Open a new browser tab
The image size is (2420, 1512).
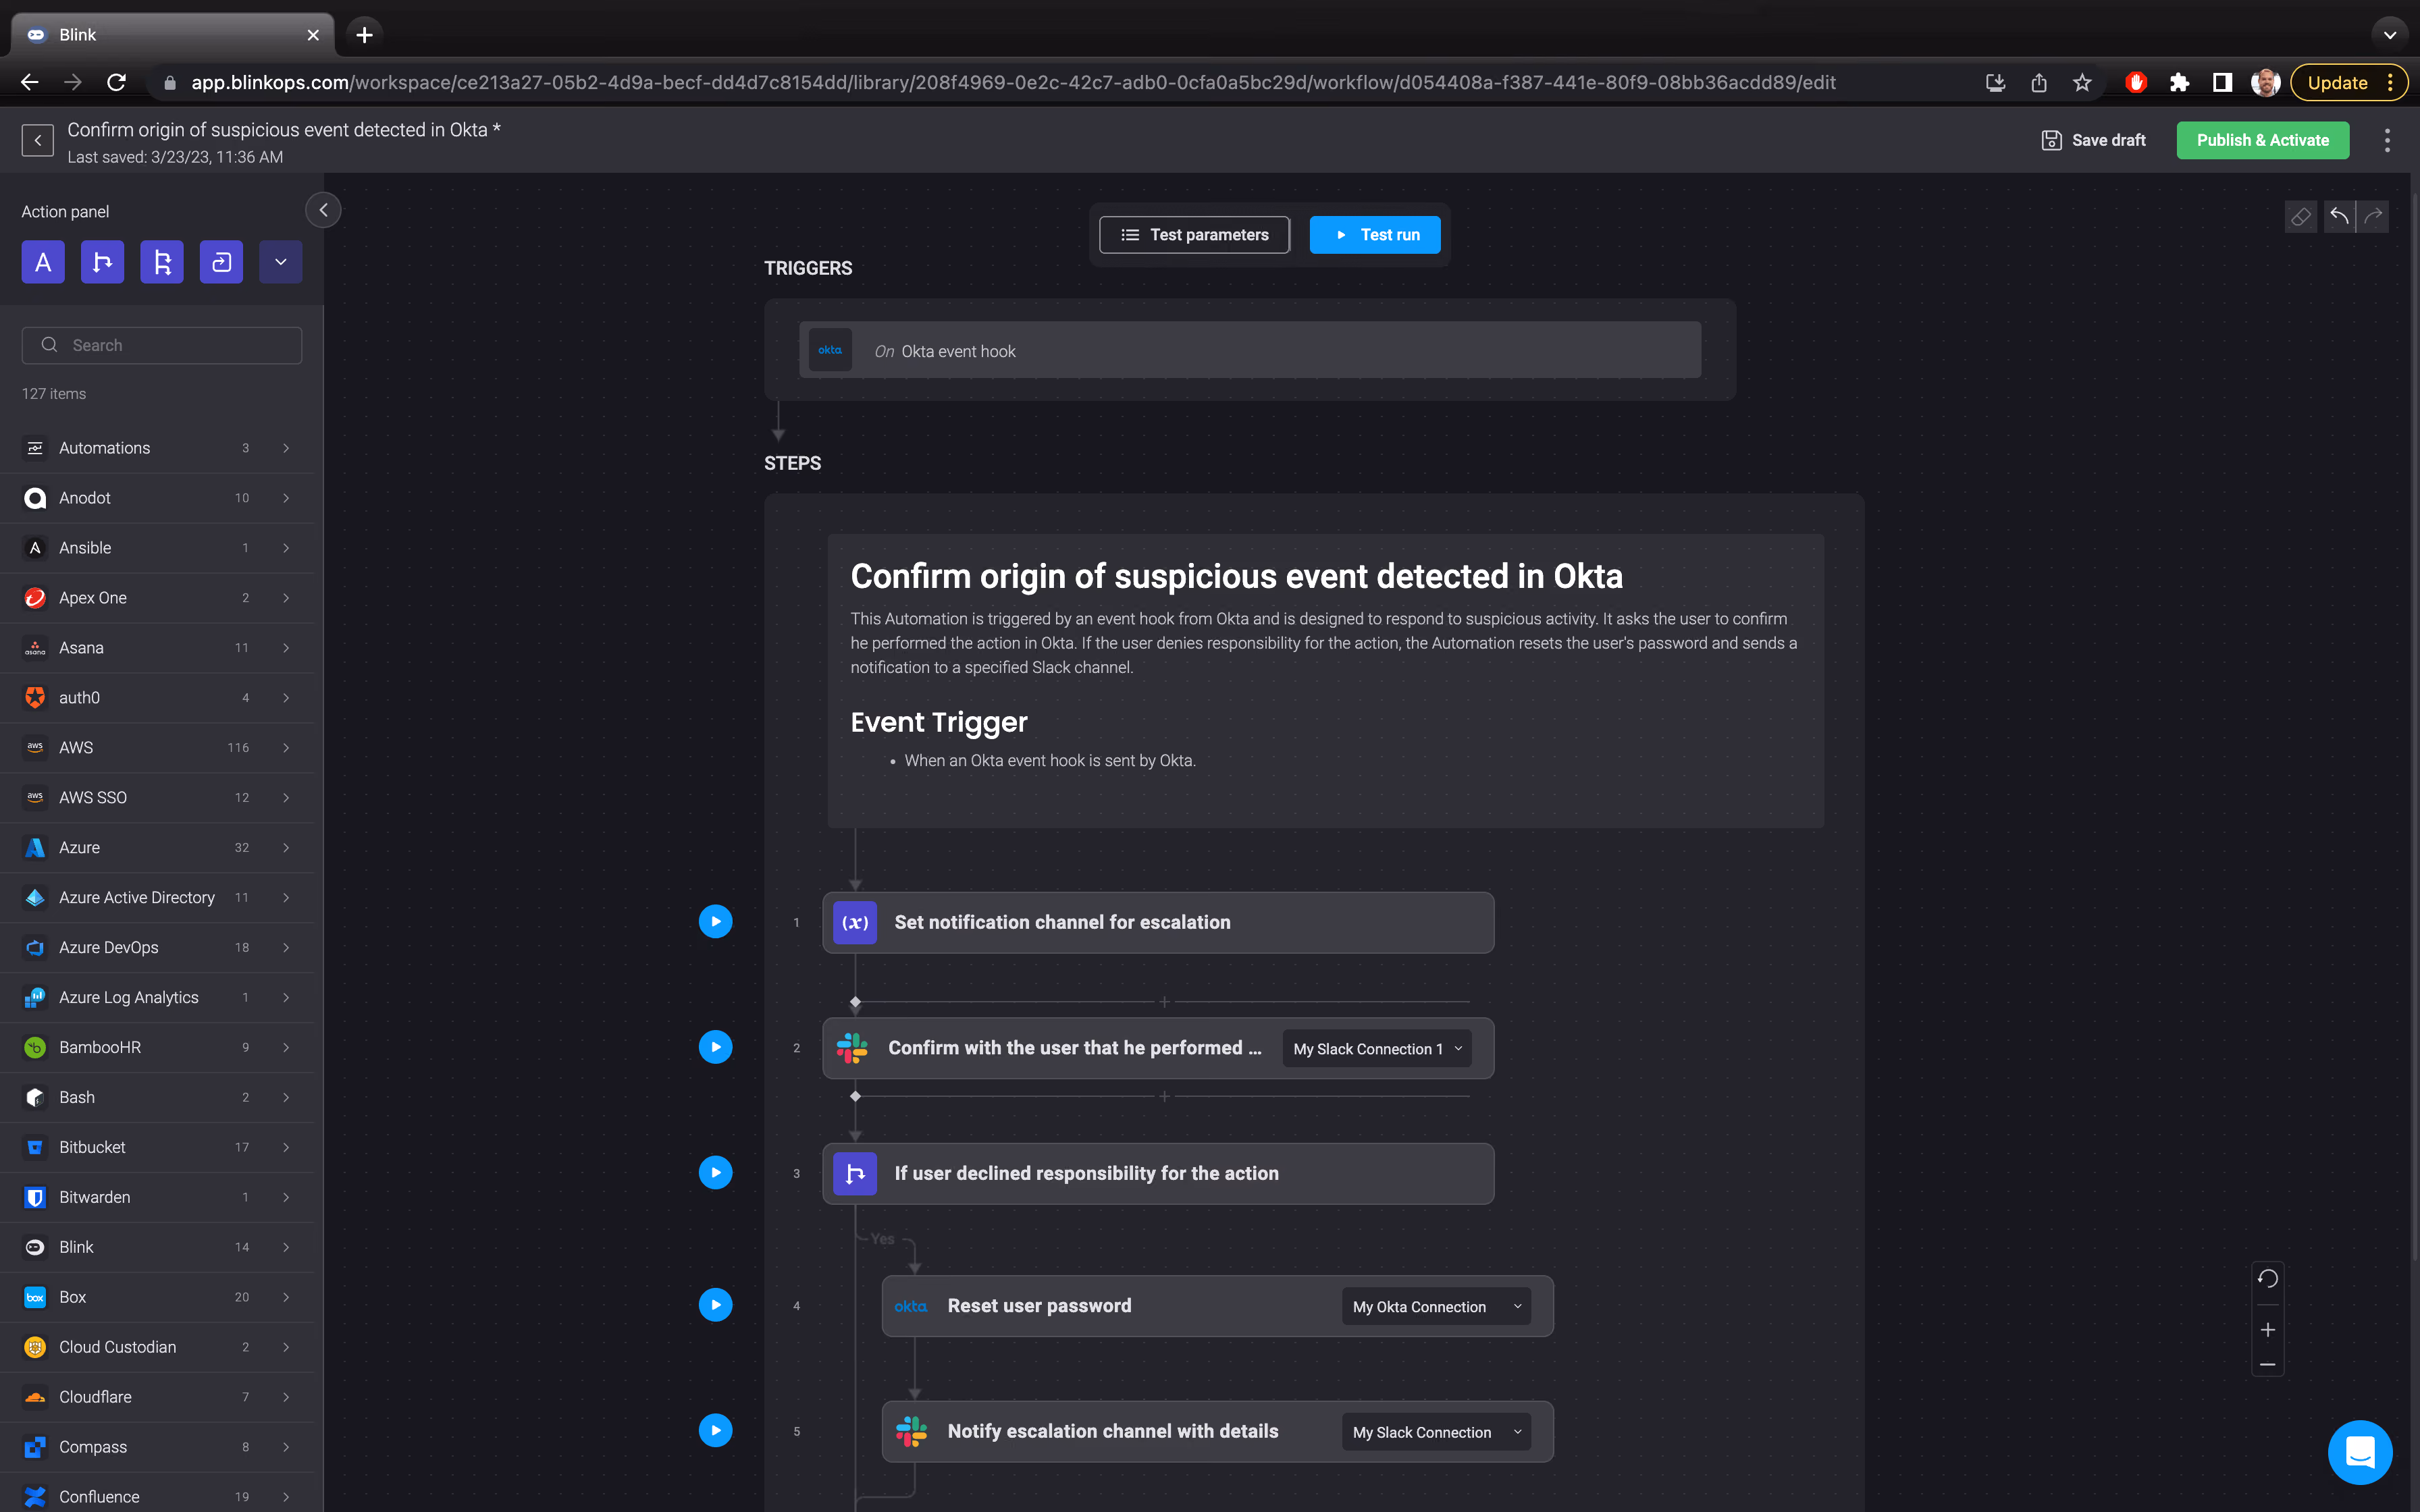365,35
